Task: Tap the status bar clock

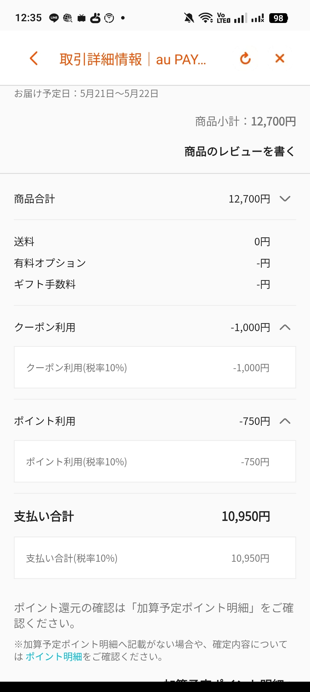Action: [x=28, y=18]
